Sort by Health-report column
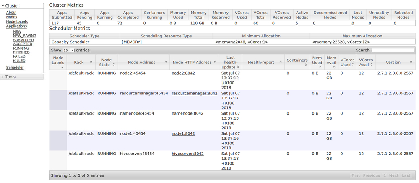 (263, 62)
